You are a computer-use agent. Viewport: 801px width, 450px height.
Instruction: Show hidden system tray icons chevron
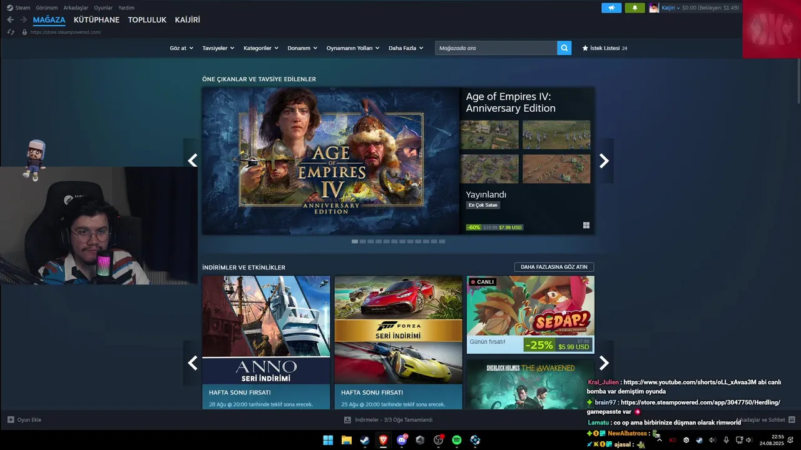coord(659,440)
